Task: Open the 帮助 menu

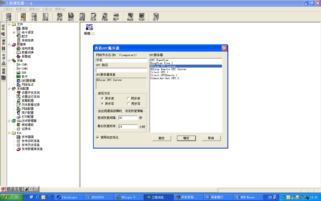Action: (60, 9)
